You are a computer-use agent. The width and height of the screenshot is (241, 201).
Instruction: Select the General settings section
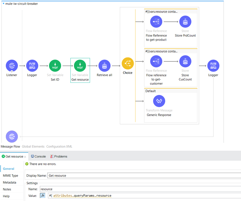(8, 169)
